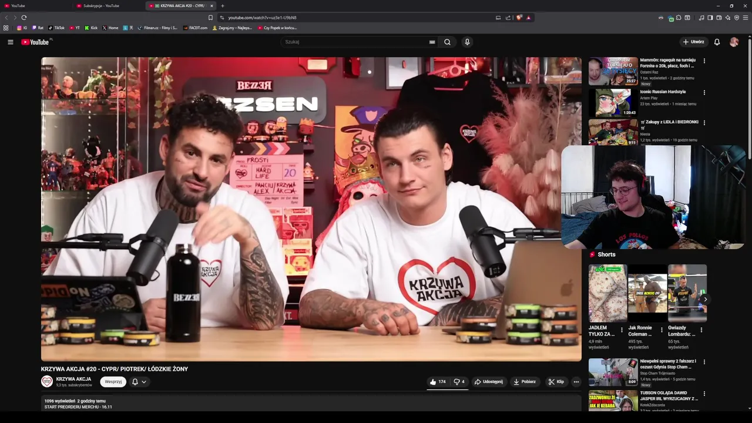
Task: Close the KRZYWA AKCJA #20 tab
Action: (x=212, y=6)
